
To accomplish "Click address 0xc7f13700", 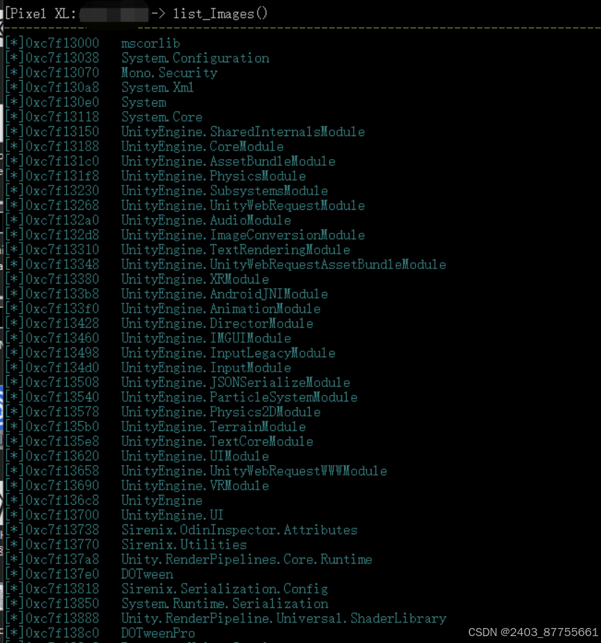I will 62,516.
